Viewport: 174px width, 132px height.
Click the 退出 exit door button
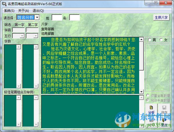click(164, 122)
